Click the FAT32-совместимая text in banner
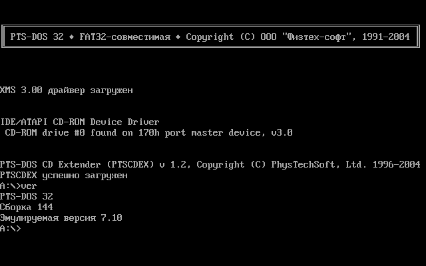 (125, 37)
